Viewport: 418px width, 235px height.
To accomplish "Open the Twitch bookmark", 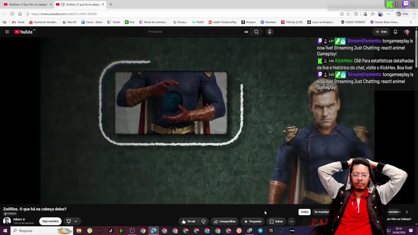I will [x=114, y=22].
